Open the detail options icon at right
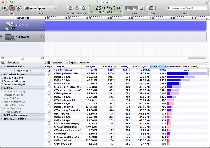Viewport: 210px width, 148px height. pyautogui.click(x=206, y=63)
